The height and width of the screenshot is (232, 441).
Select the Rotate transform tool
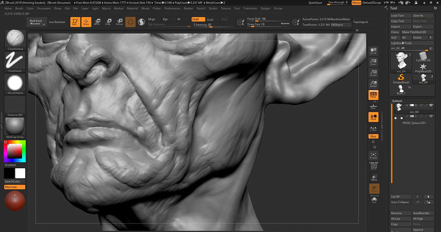[119, 22]
